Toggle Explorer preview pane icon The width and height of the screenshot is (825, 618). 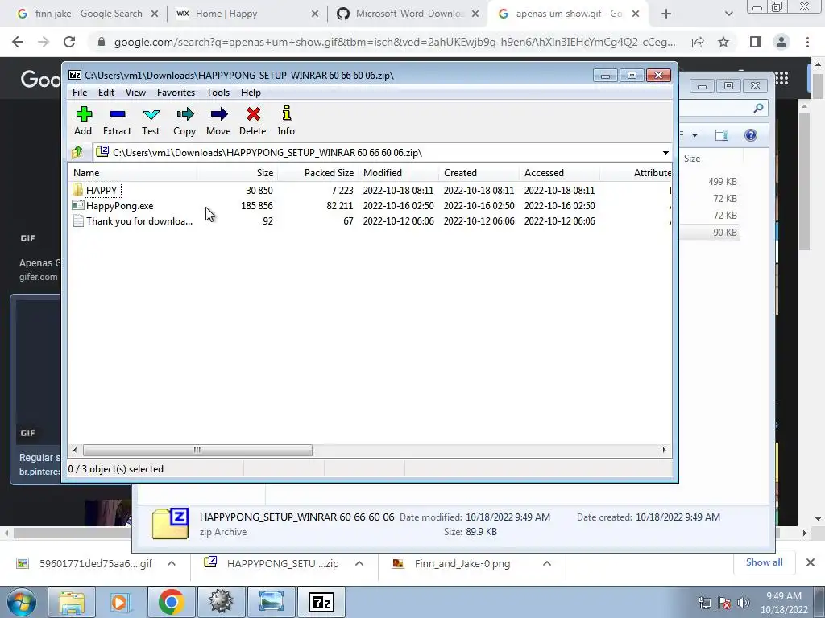click(x=722, y=135)
